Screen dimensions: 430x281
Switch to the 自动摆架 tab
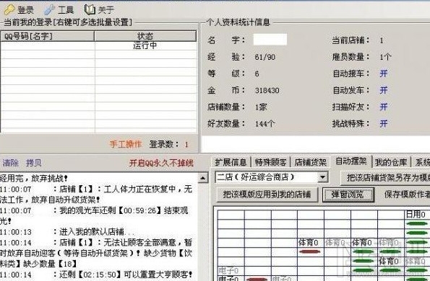(351, 161)
